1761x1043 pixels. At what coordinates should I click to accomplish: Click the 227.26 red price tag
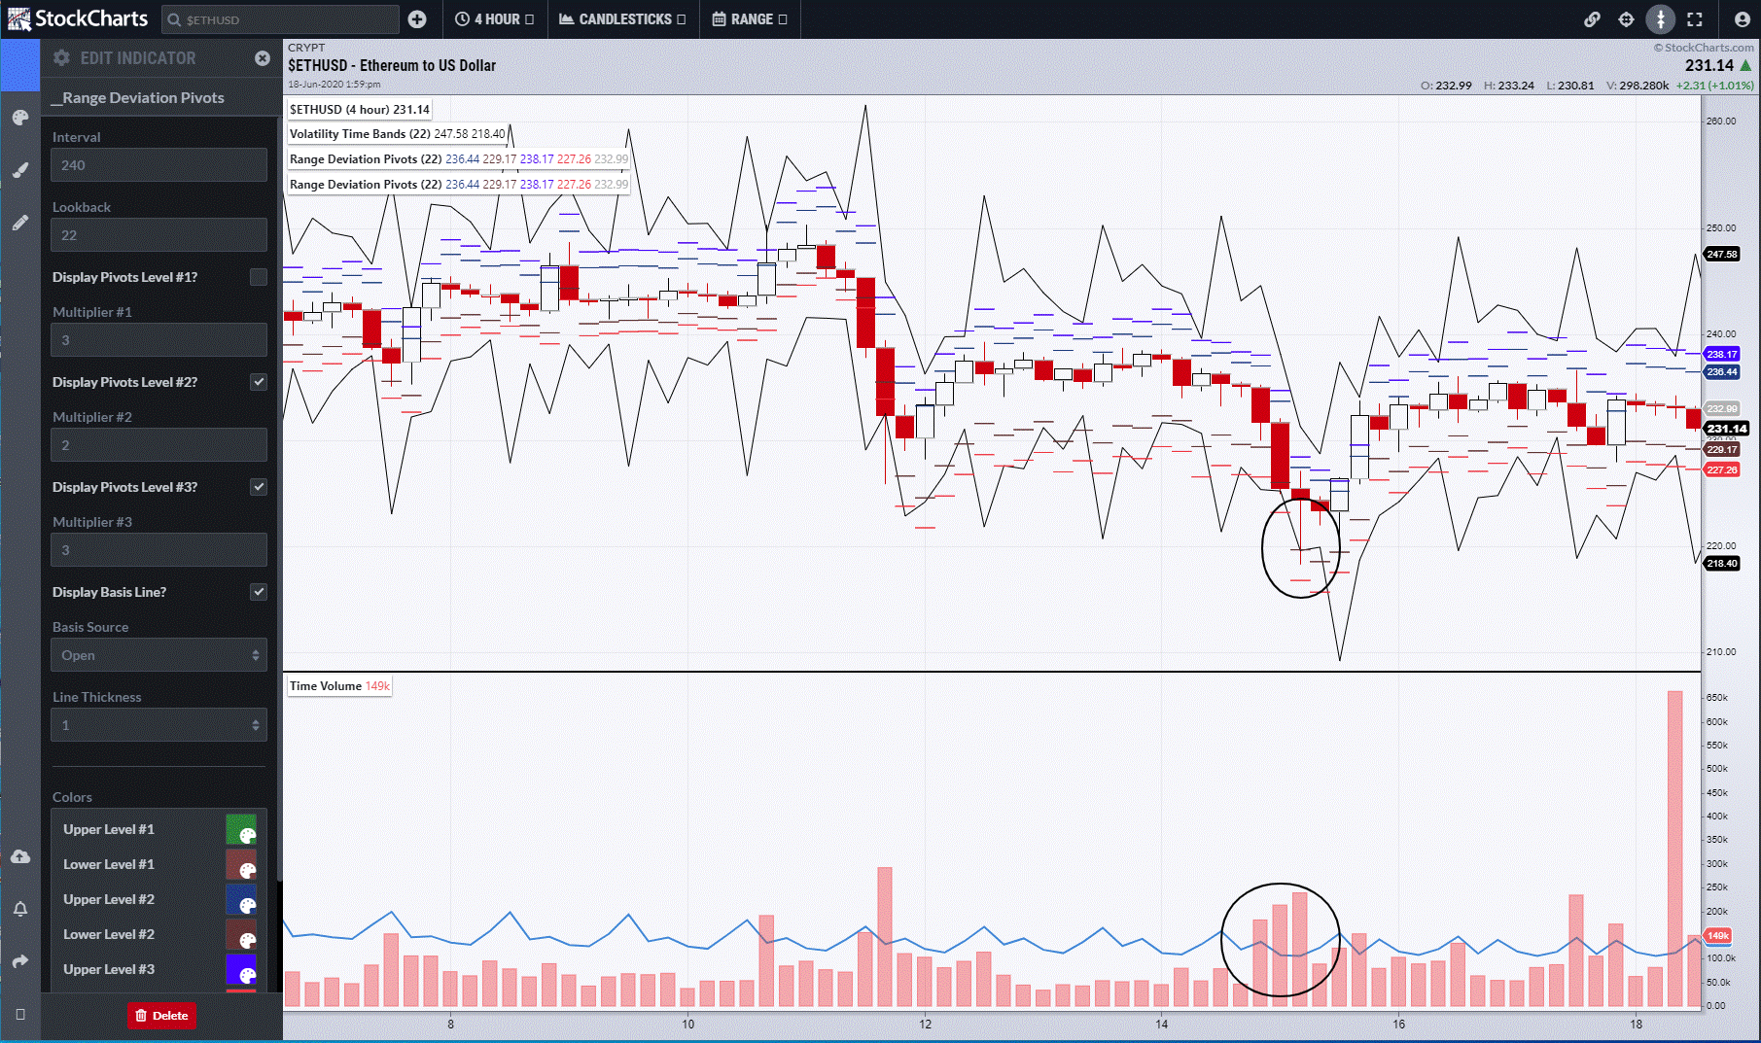(1722, 470)
